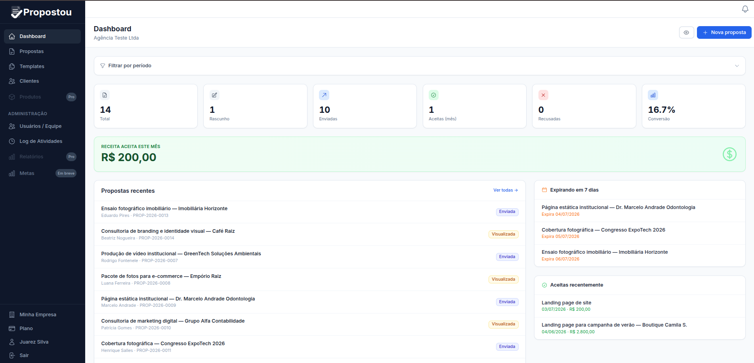Viewport: 754px width, 363px height.
Task: Click the Log de Atividades clock icon
Action: [12, 141]
